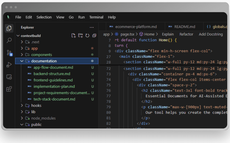230x143 pixels.
Task: Open the Go menu
Action: coord(71,17)
